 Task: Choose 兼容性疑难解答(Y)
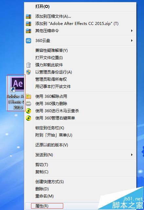[x=80, y=51]
